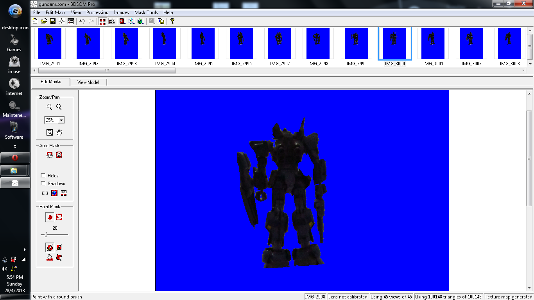
Task: Click the clear auto mask icon
Action: coord(59,155)
